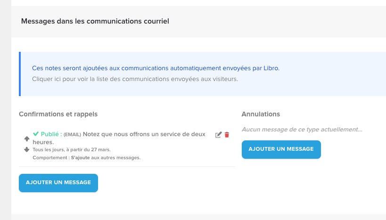Open the list of communications sent to visitors
The width and height of the screenshot is (386, 220).
pyautogui.click(x=135, y=79)
